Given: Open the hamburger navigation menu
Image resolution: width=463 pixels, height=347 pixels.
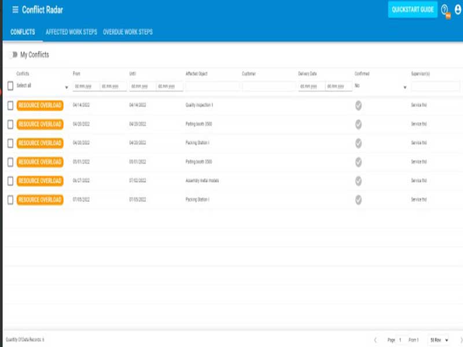Looking at the screenshot, I should tap(15, 10).
